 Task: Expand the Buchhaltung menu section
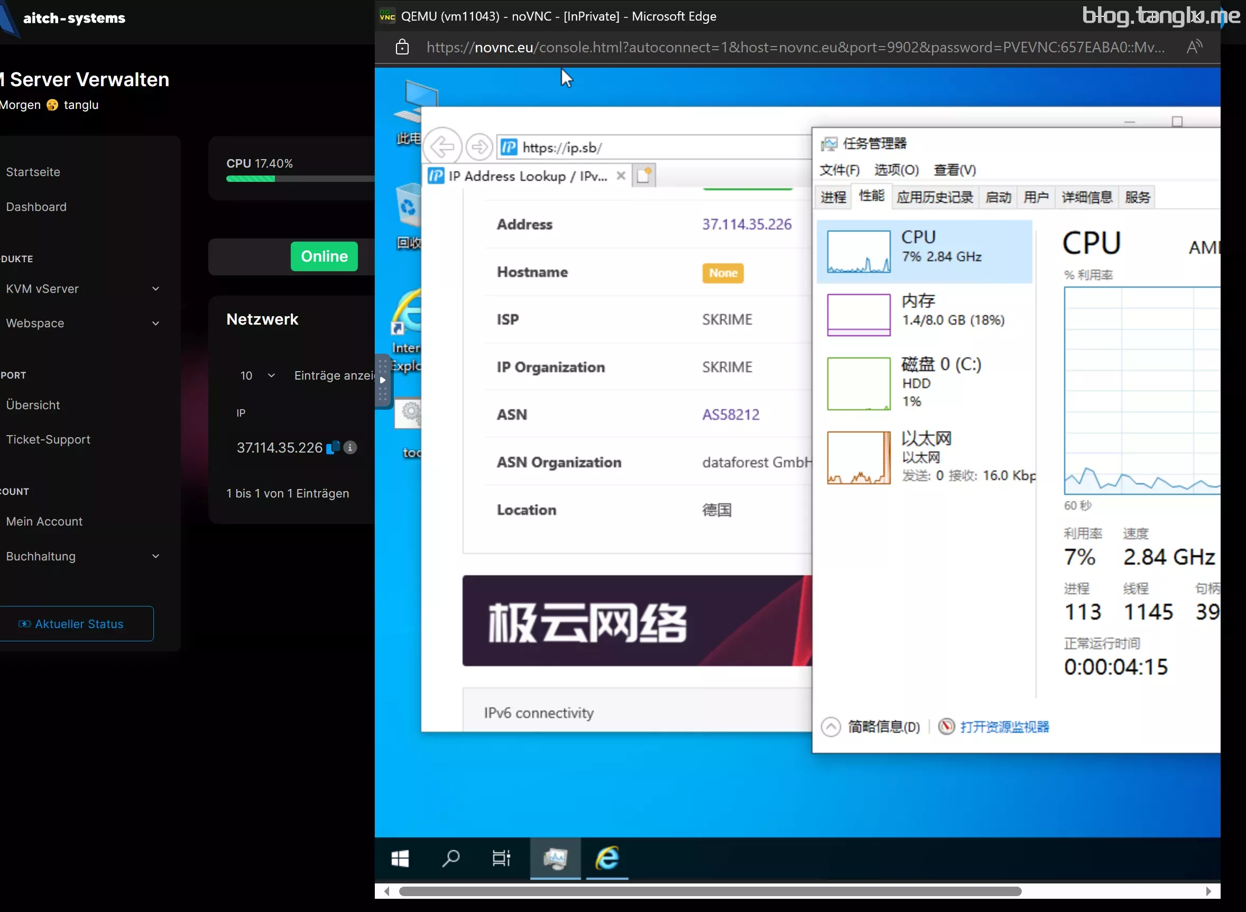click(83, 556)
